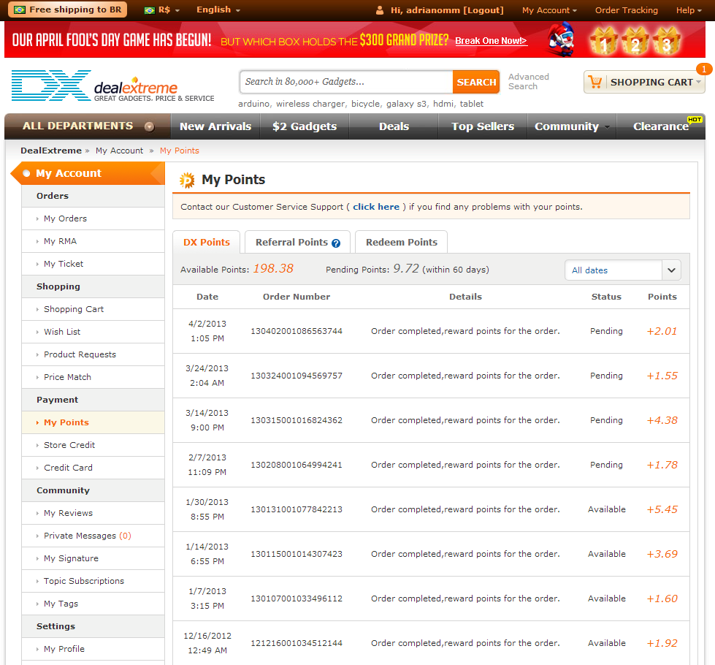This screenshot has width=715, height=665.
Task: Switch to the Referral Points tab
Action: point(298,243)
